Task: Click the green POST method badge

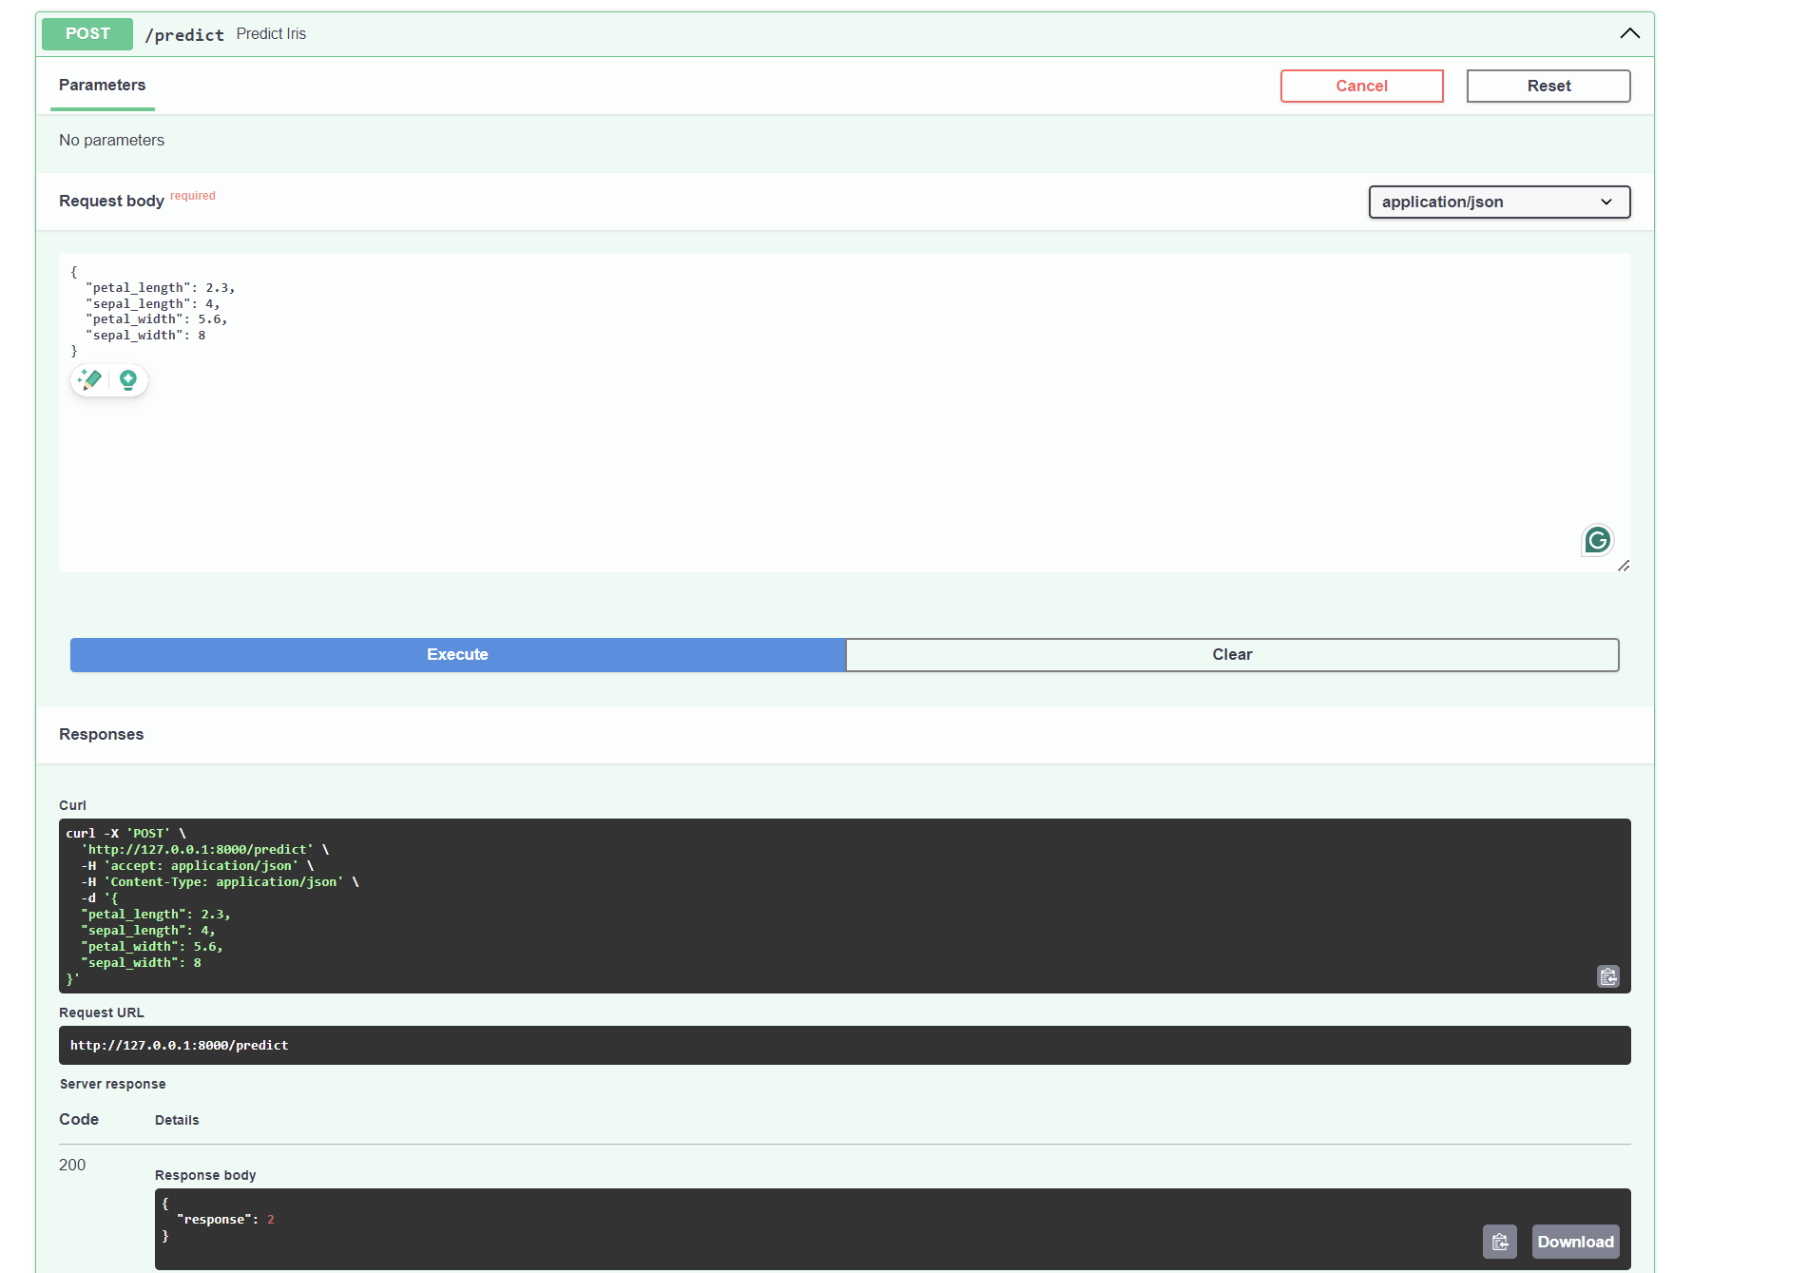Action: [87, 34]
